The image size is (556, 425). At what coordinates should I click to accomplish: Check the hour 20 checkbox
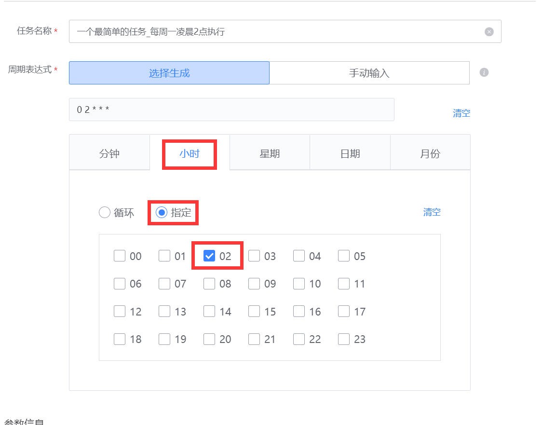209,339
